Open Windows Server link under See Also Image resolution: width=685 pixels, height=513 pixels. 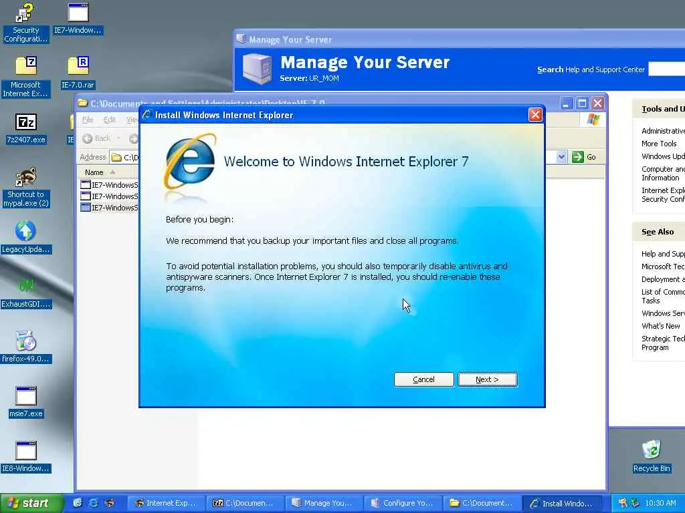[663, 313]
